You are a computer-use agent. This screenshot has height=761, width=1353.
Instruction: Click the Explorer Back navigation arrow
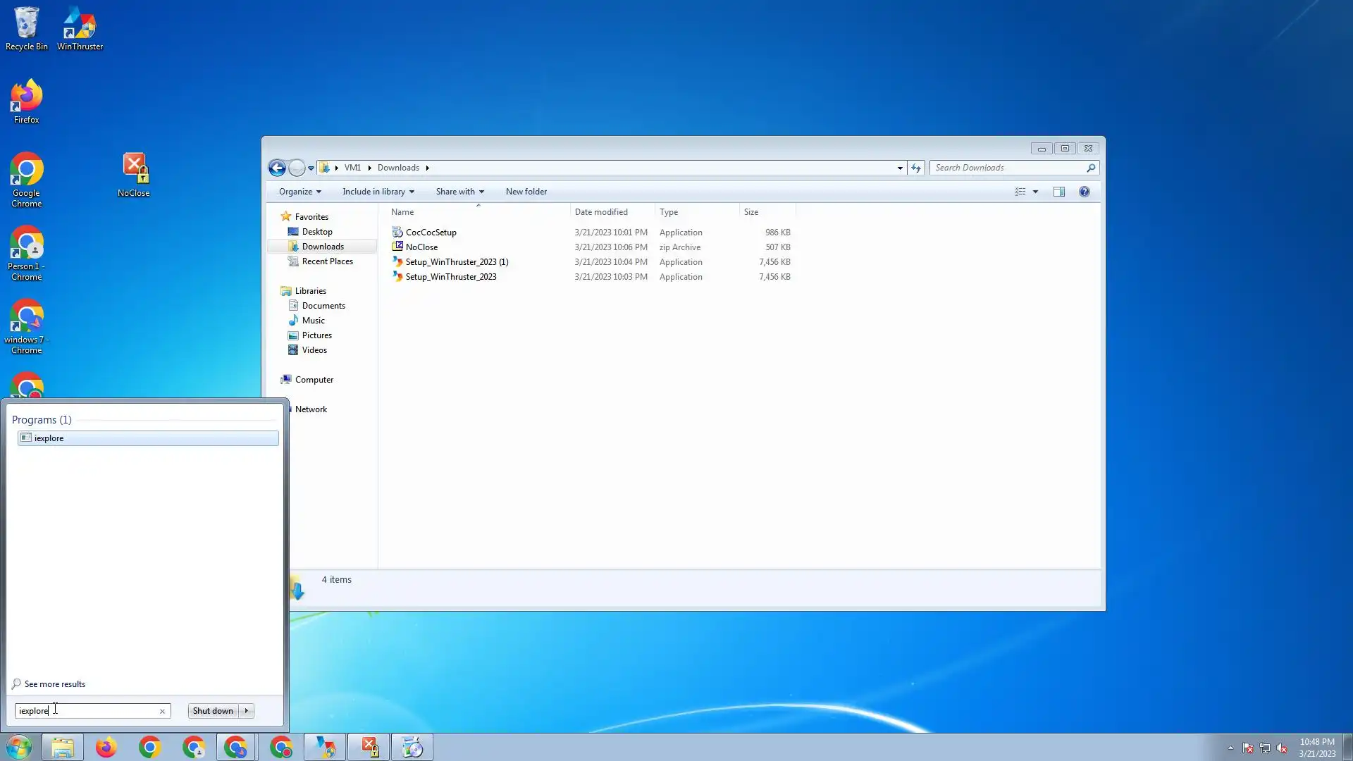pyautogui.click(x=277, y=168)
